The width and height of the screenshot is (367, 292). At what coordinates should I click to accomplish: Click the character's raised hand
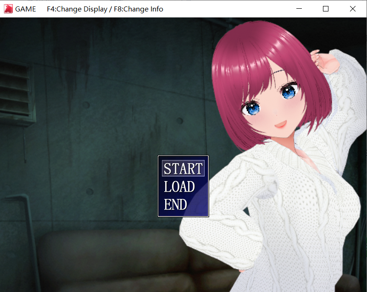[x=325, y=61]
